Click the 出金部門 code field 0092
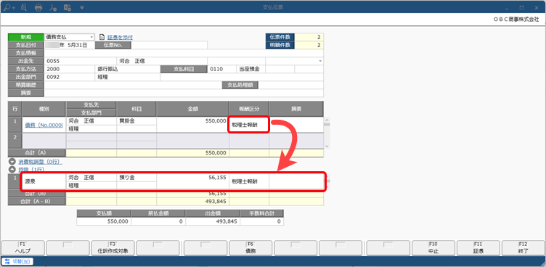546x267 pixels. 69,77
